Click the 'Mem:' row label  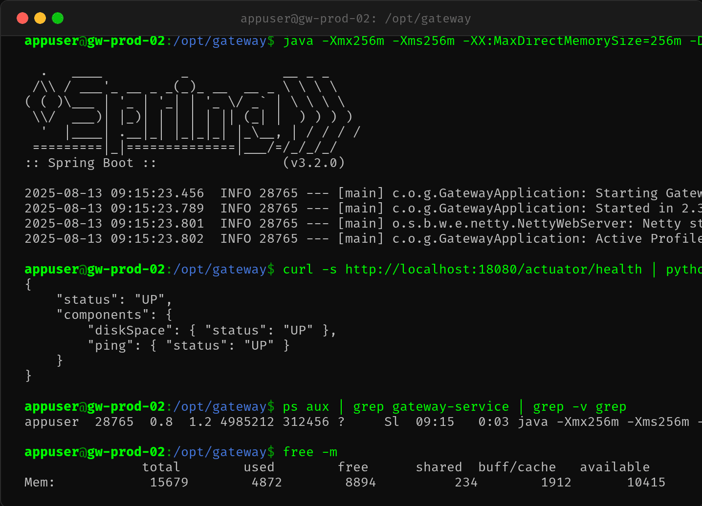pyautogui.click(x=40, y=482)
